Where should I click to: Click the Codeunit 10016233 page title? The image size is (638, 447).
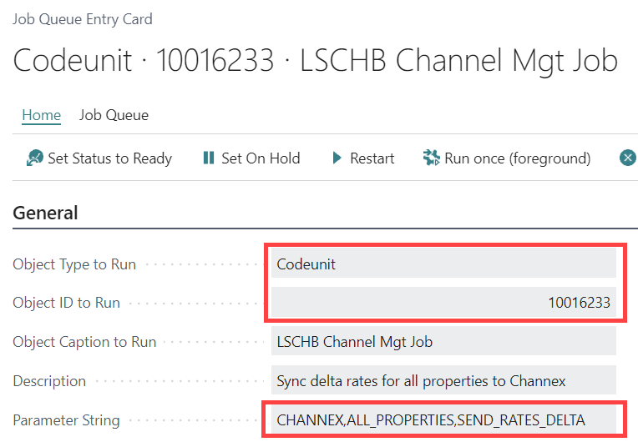click(x=316, y=60)
